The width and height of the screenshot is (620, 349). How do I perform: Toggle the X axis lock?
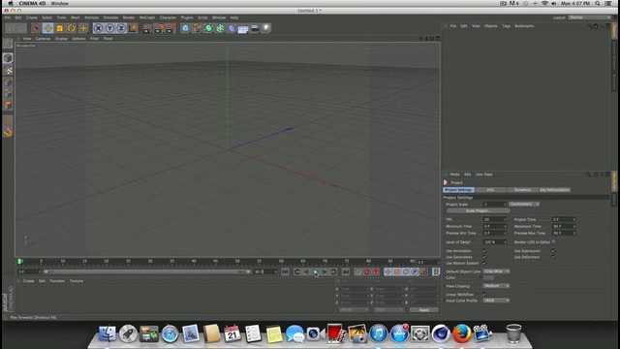click(98, 28)
